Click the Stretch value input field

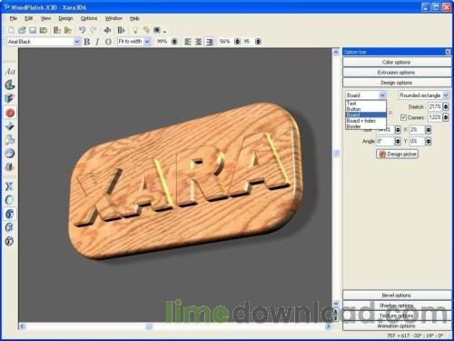click(x=435, y=106)
